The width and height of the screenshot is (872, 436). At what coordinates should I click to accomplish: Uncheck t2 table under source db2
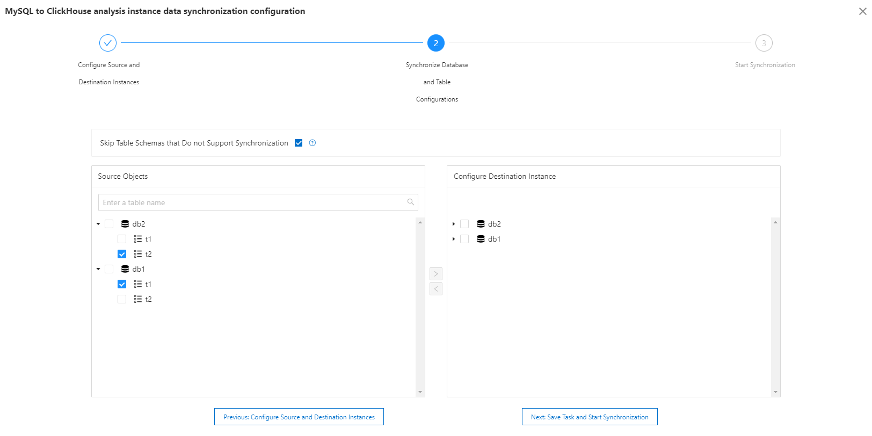[122, 254]
